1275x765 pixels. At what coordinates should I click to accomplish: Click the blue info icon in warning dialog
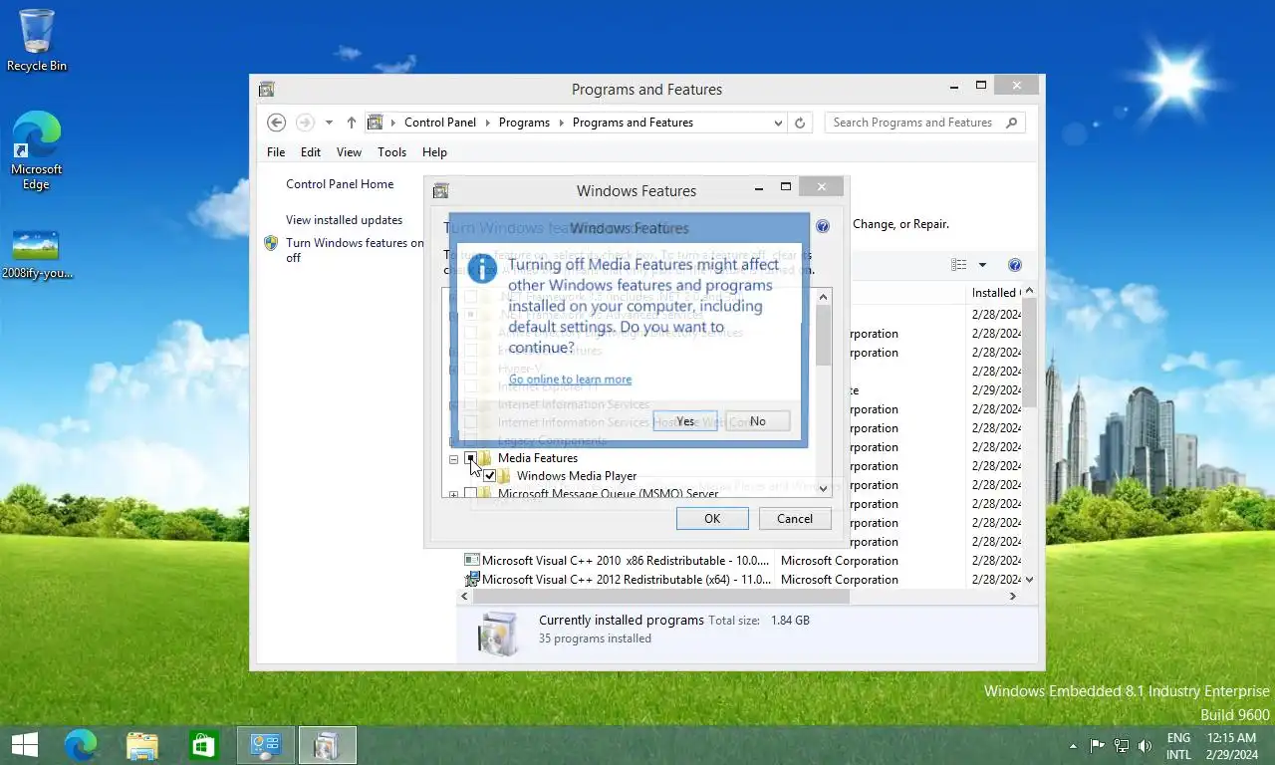482,268
